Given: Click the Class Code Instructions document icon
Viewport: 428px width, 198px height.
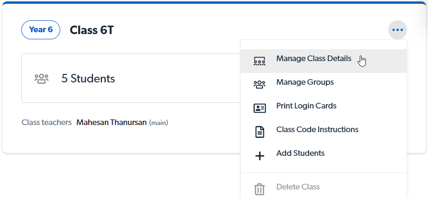Looking at the screenshot, I should click(x=259, y=132).
